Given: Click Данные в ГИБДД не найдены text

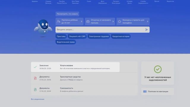Looking at the screenshot, I should pyautogui.click(x=71, y=80).
